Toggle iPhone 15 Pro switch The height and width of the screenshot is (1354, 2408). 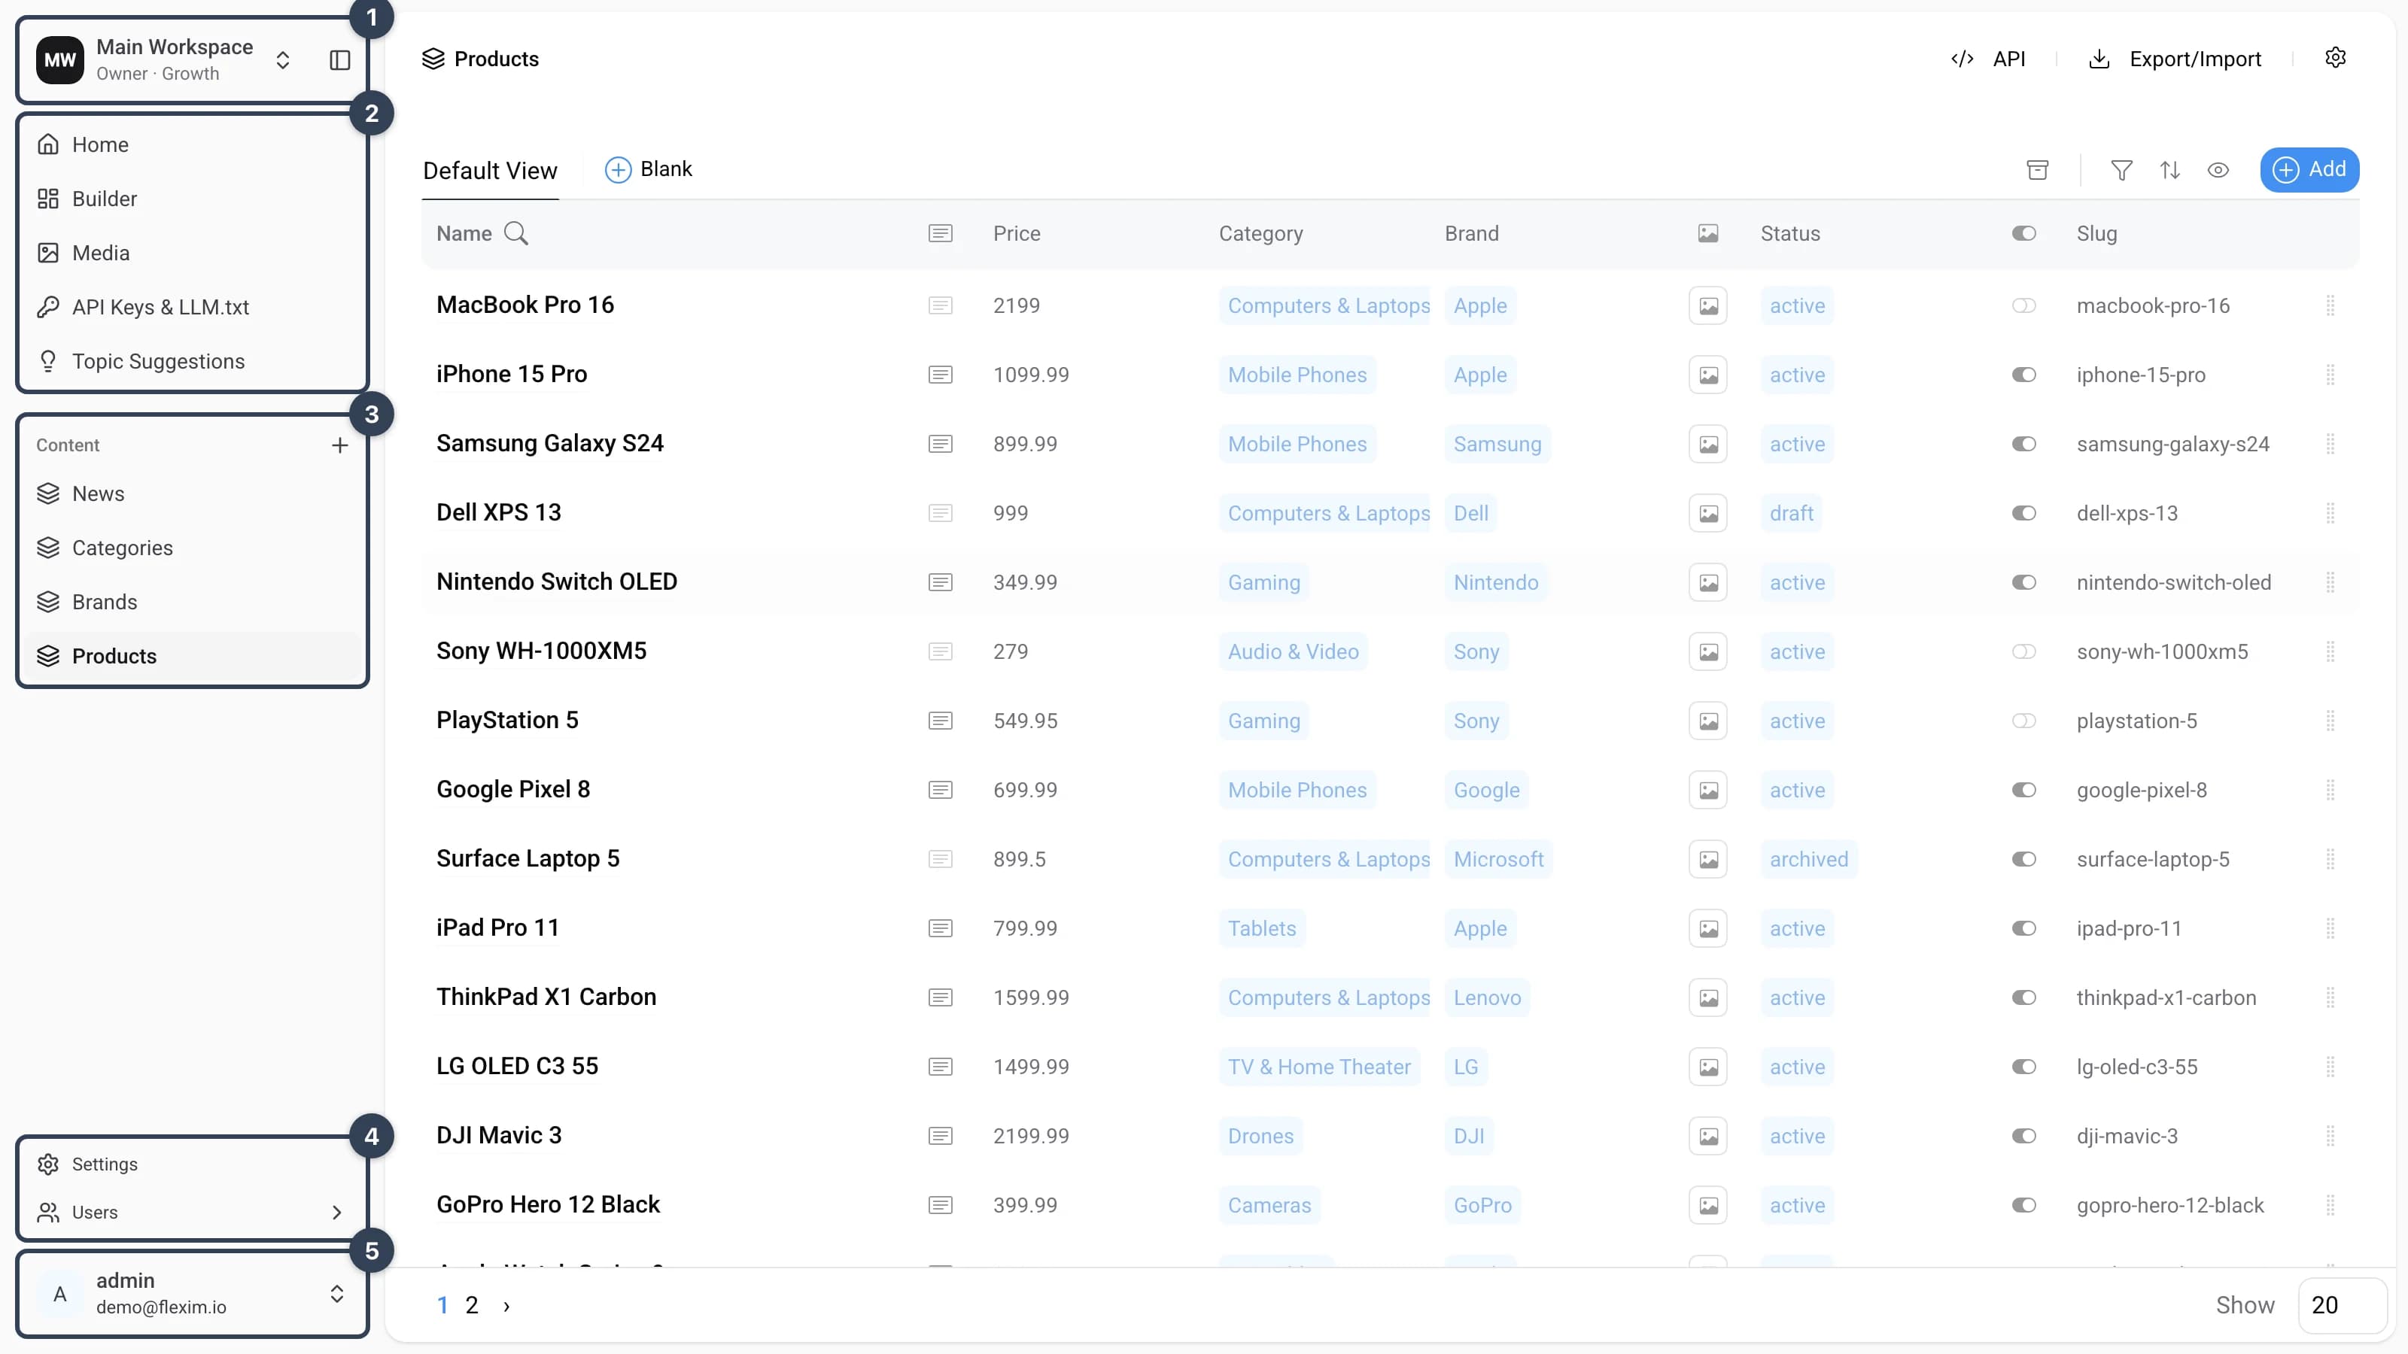pyautogui.click(x=2023, y=375)
